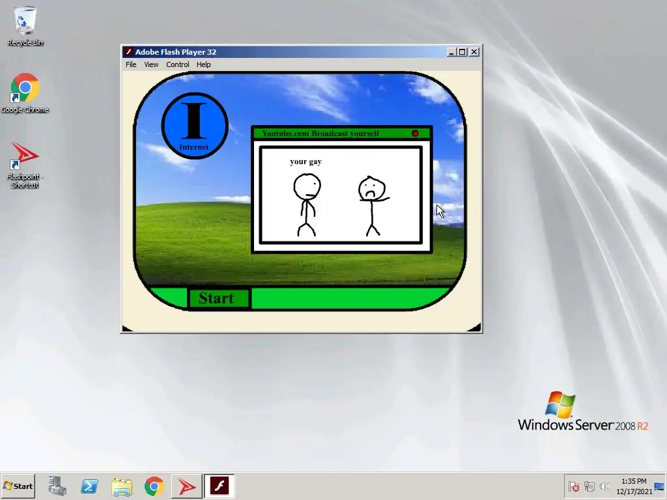
Task: Click the Flash icon in the Flash Player title bar
Action: tap(128, 52)
